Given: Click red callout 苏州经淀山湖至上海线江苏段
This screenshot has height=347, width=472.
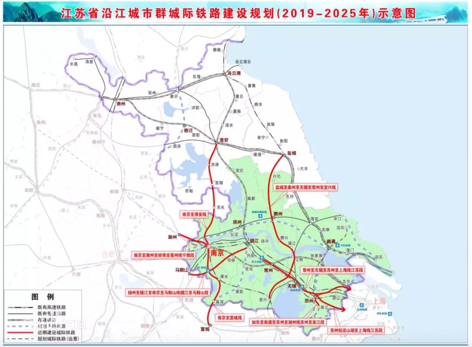Looking at the screenshot, I should [x=357, y=330].
